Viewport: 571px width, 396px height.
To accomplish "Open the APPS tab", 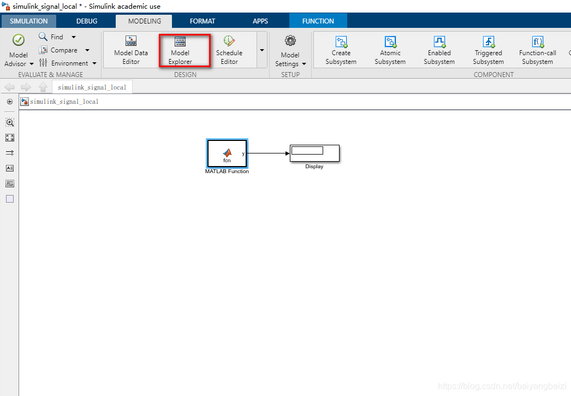I will pos(260,21).
